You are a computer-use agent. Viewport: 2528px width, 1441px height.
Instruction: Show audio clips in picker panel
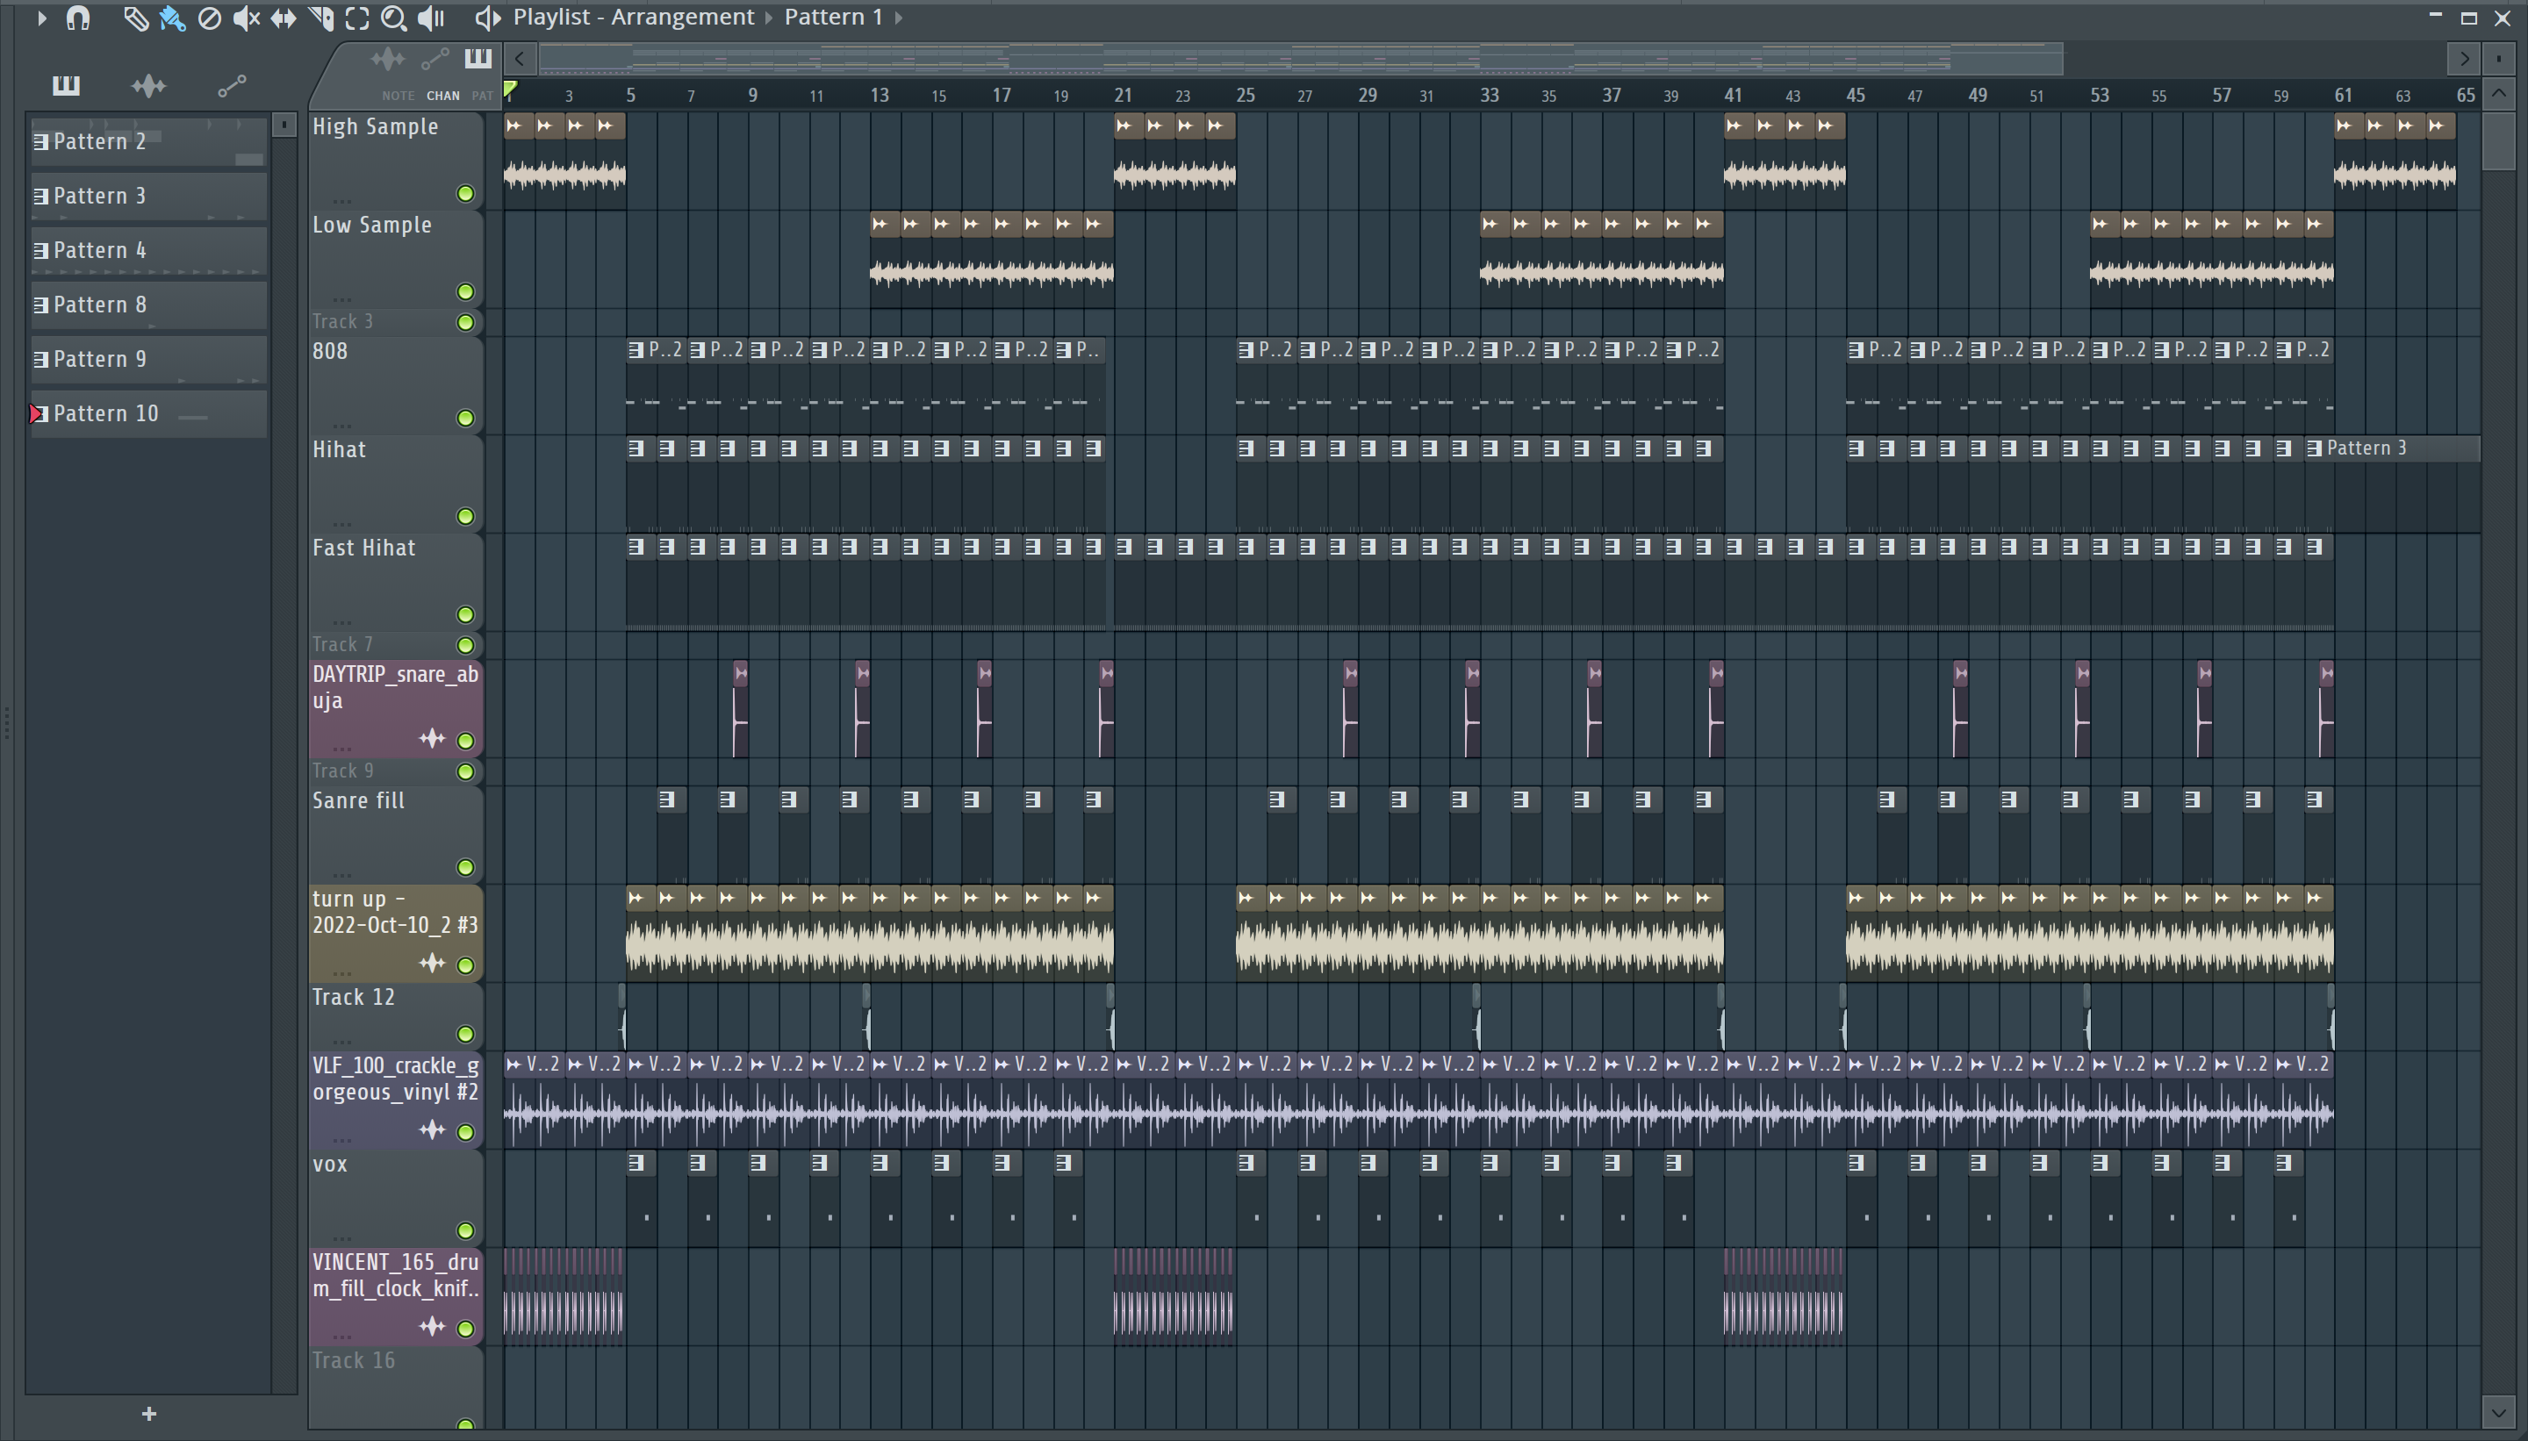click(148, 86)
